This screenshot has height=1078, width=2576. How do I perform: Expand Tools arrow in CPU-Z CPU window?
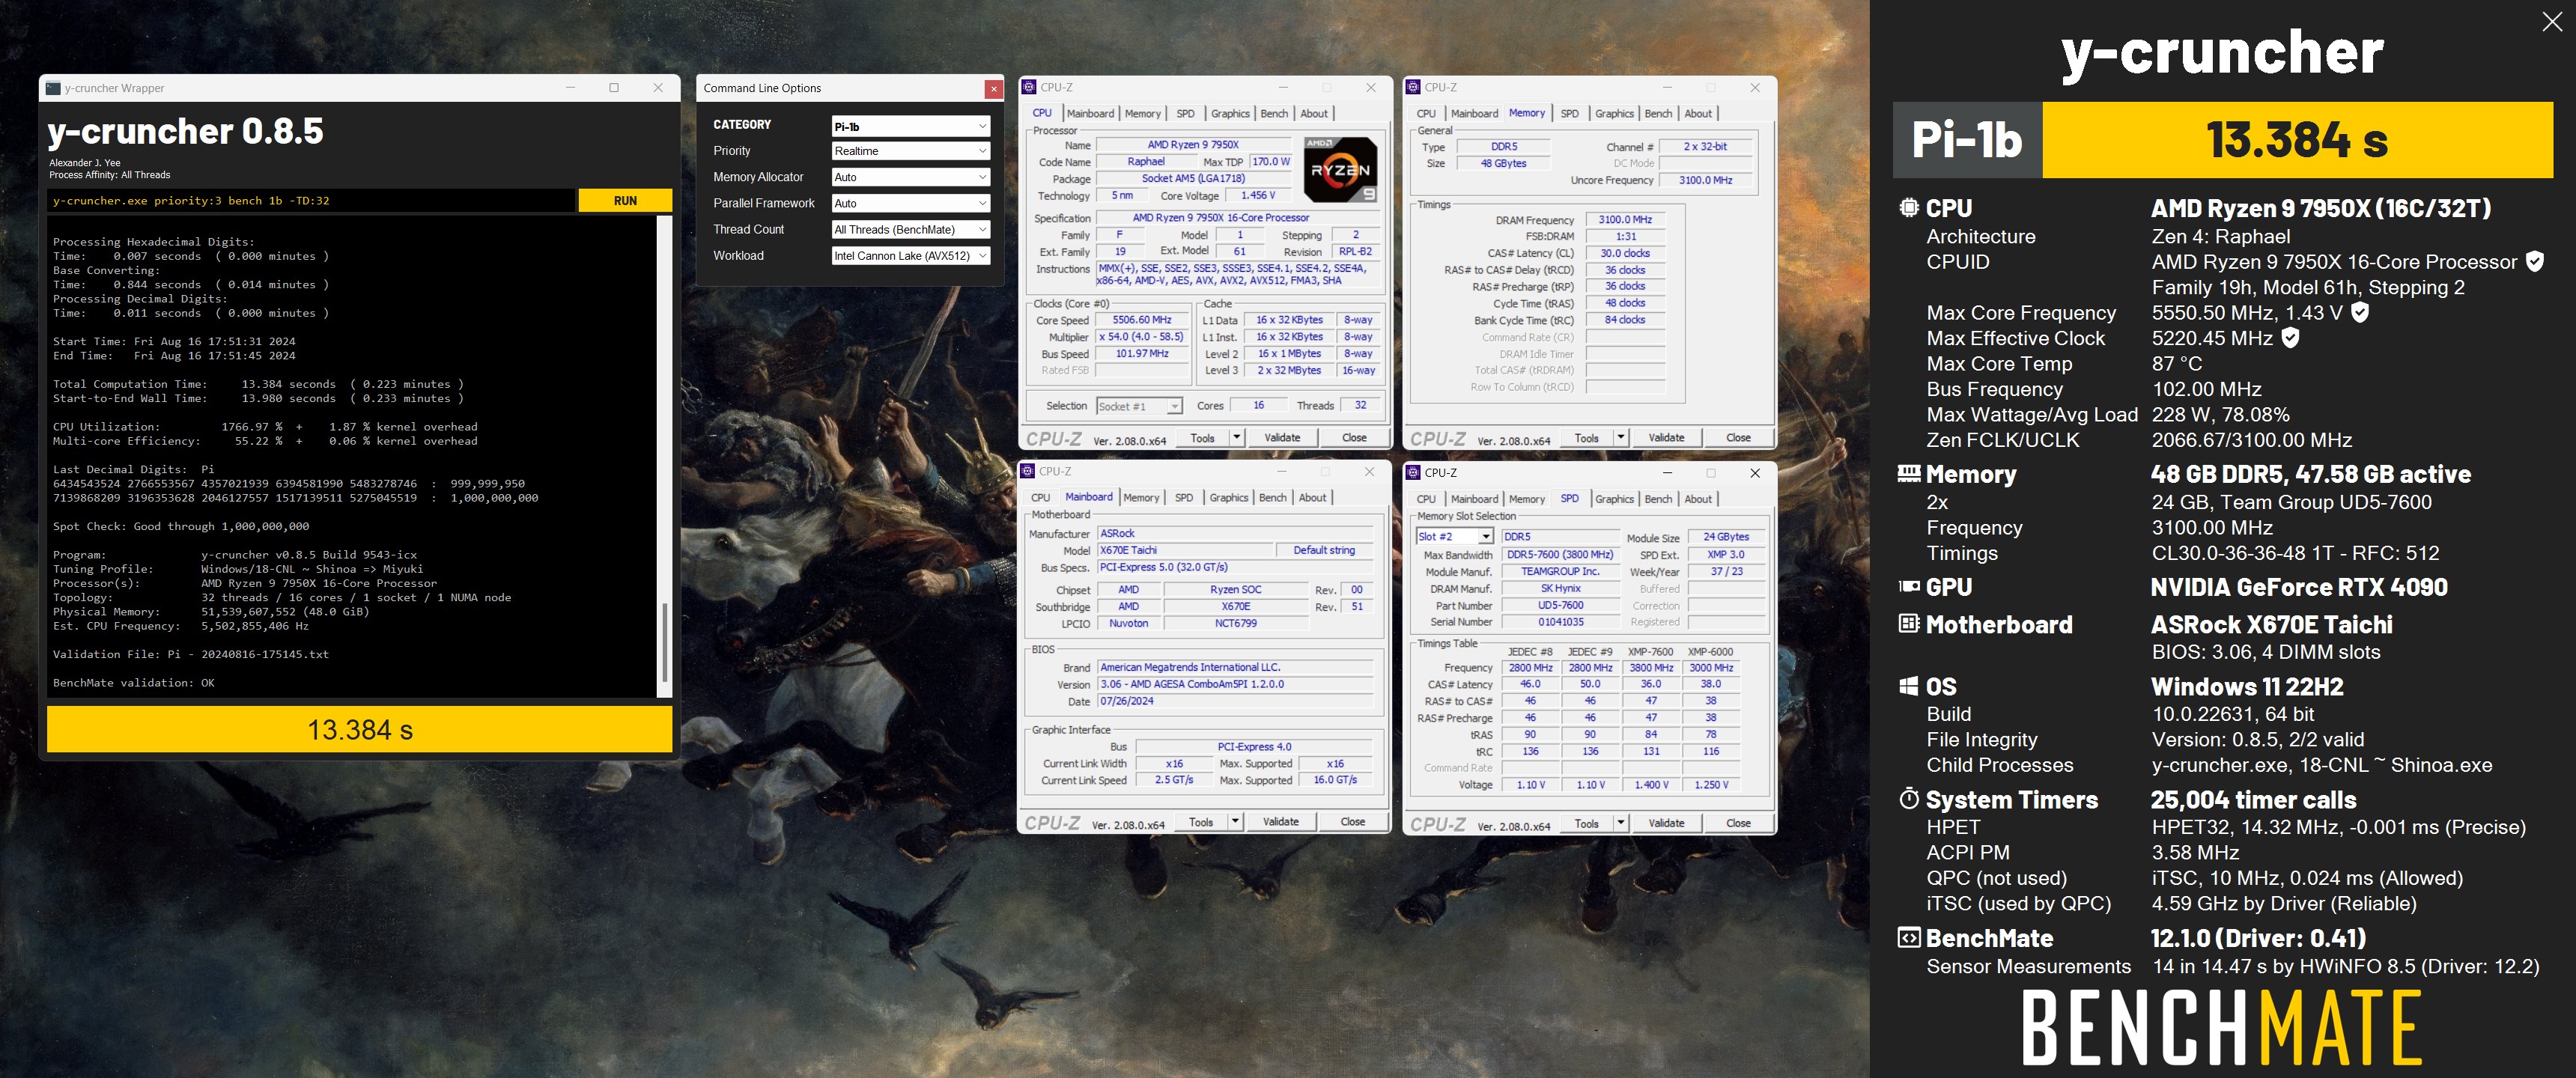1236,437
